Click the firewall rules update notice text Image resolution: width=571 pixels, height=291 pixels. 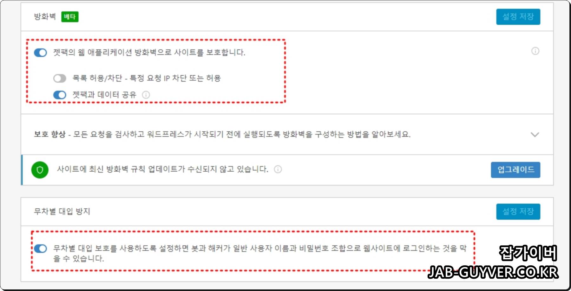tap(163, 169)
